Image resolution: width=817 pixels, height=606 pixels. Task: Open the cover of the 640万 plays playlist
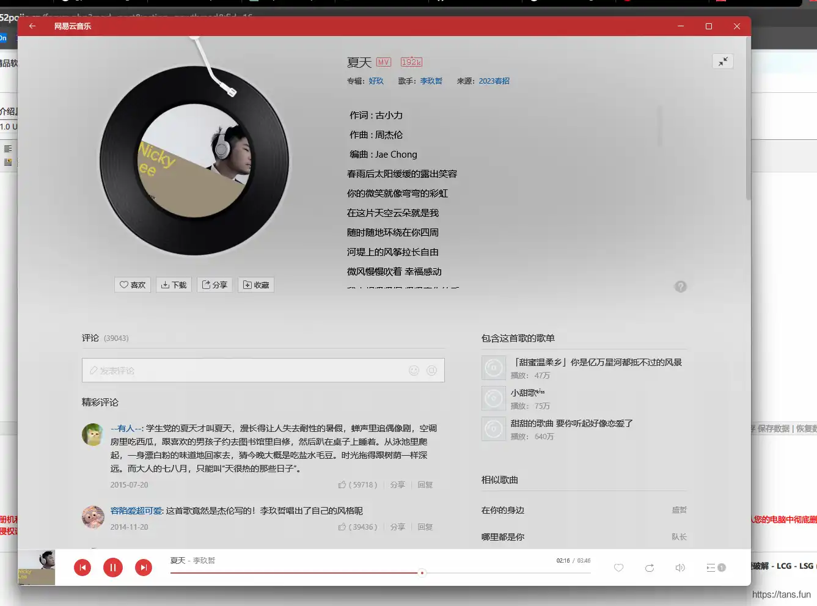pos(494,429)
